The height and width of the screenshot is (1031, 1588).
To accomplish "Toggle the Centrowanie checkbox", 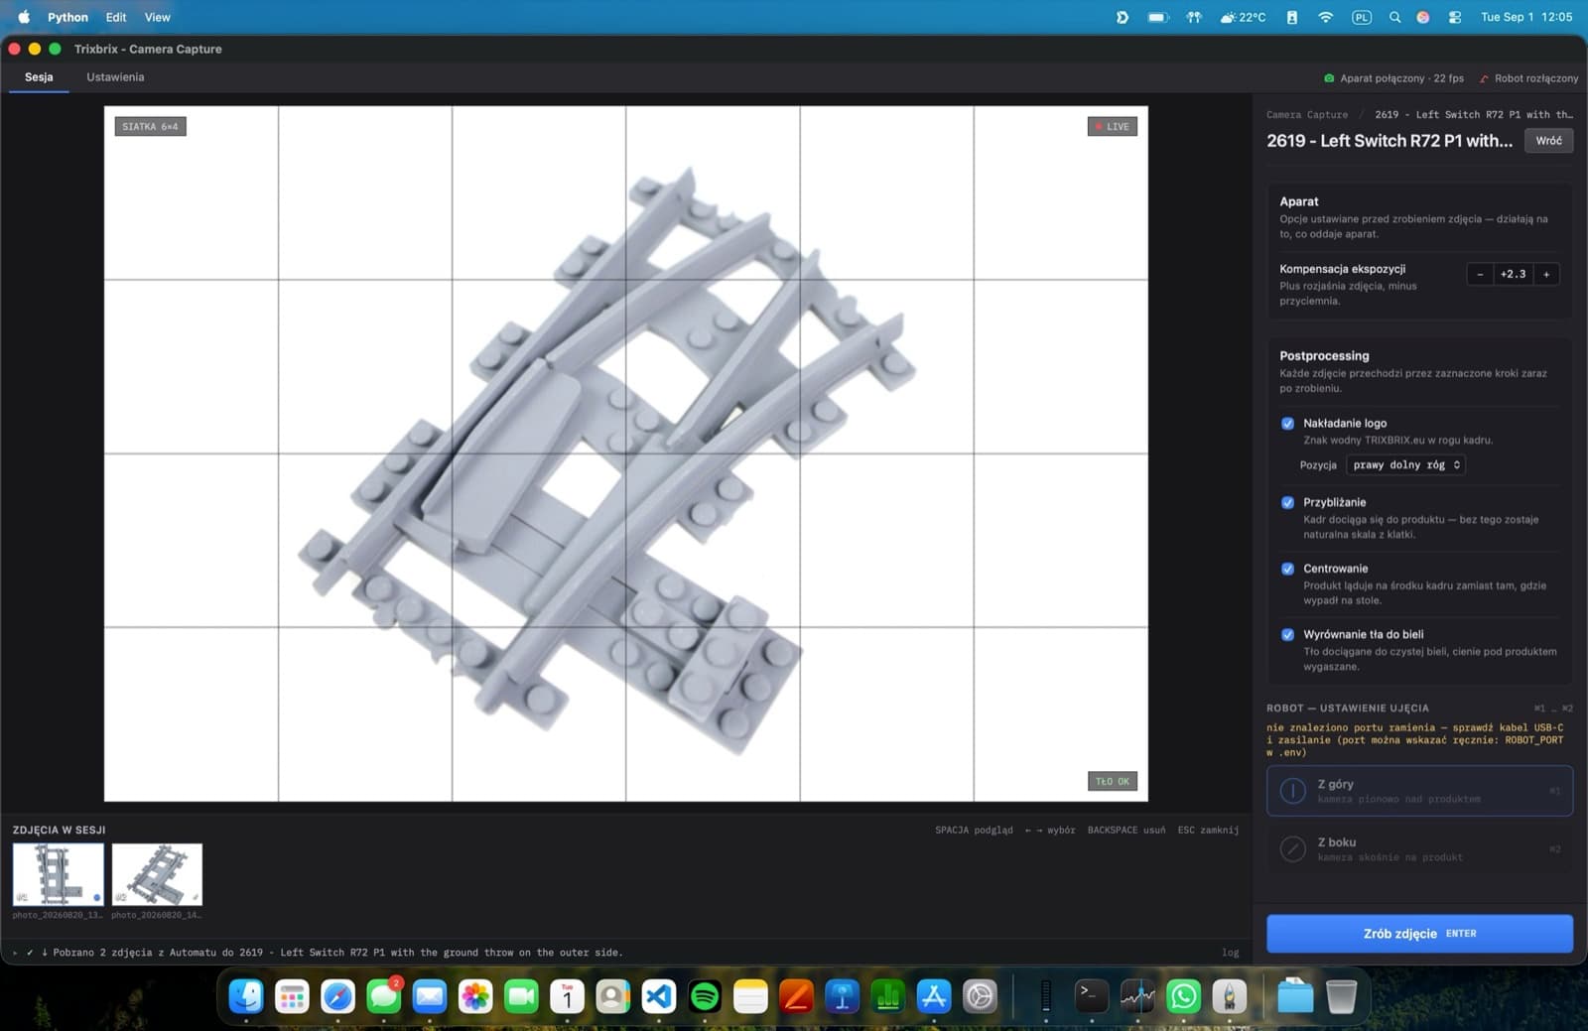I will coord(1287,569).
